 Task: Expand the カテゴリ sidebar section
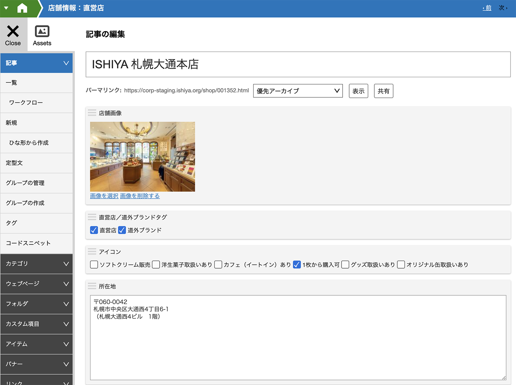coord(36,264)
